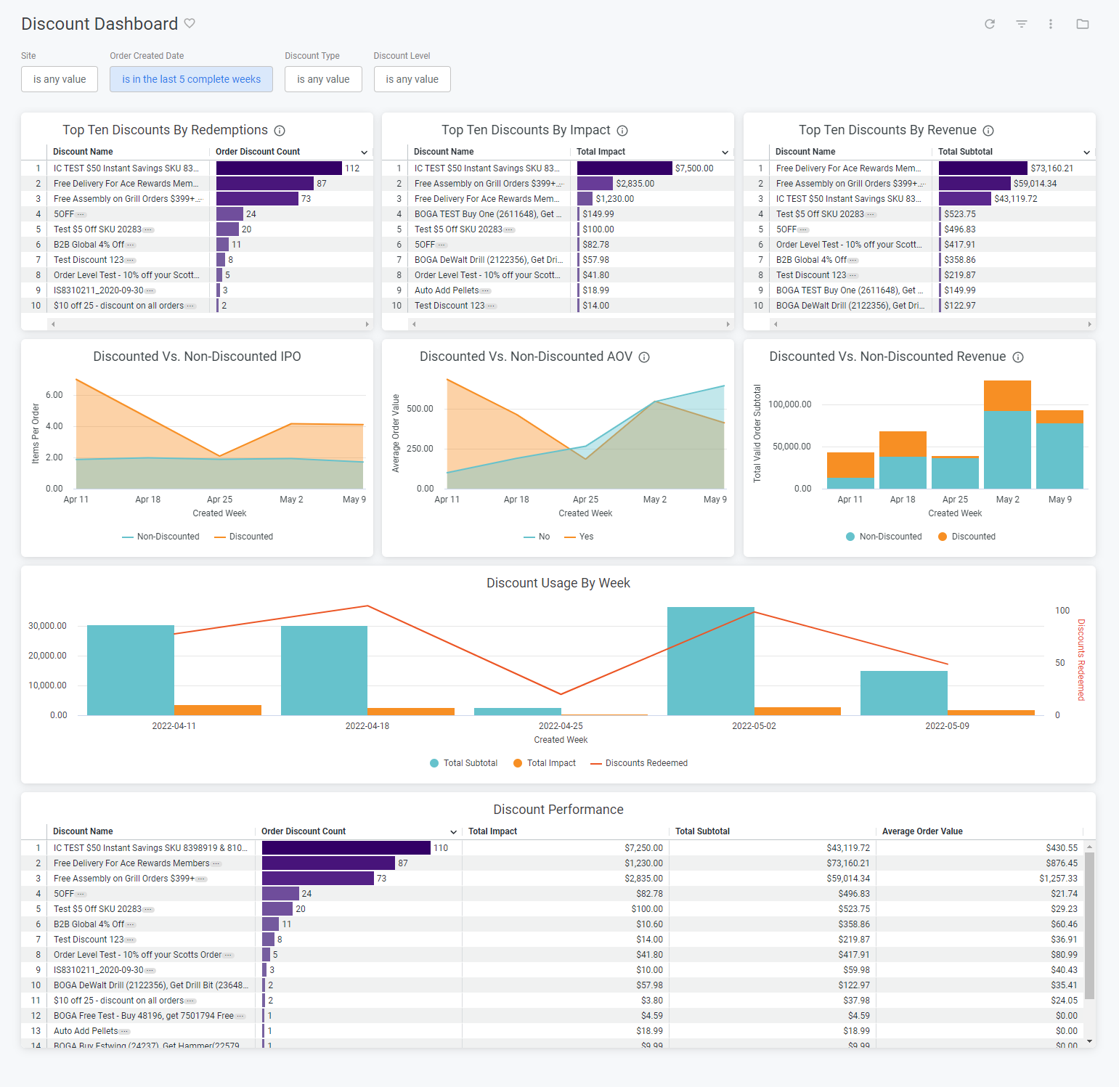This screenshot has width=1119, height=1087.
Task: Select $7,500.00 bar in Impact table
Action: point(624,168)
